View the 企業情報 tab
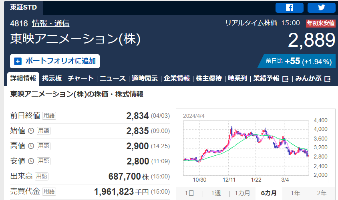 [177, 78]
